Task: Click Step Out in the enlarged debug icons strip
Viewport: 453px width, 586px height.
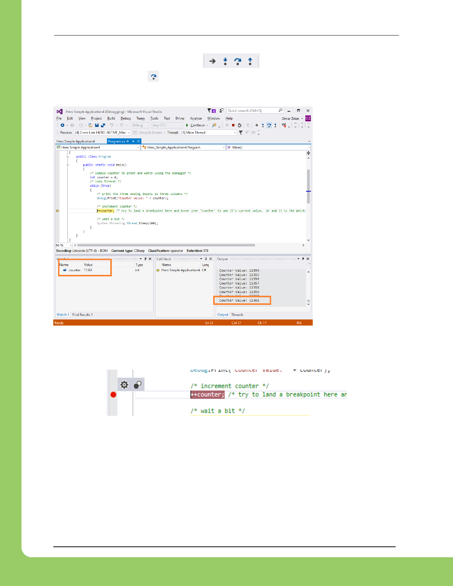Action: point(250,61)
